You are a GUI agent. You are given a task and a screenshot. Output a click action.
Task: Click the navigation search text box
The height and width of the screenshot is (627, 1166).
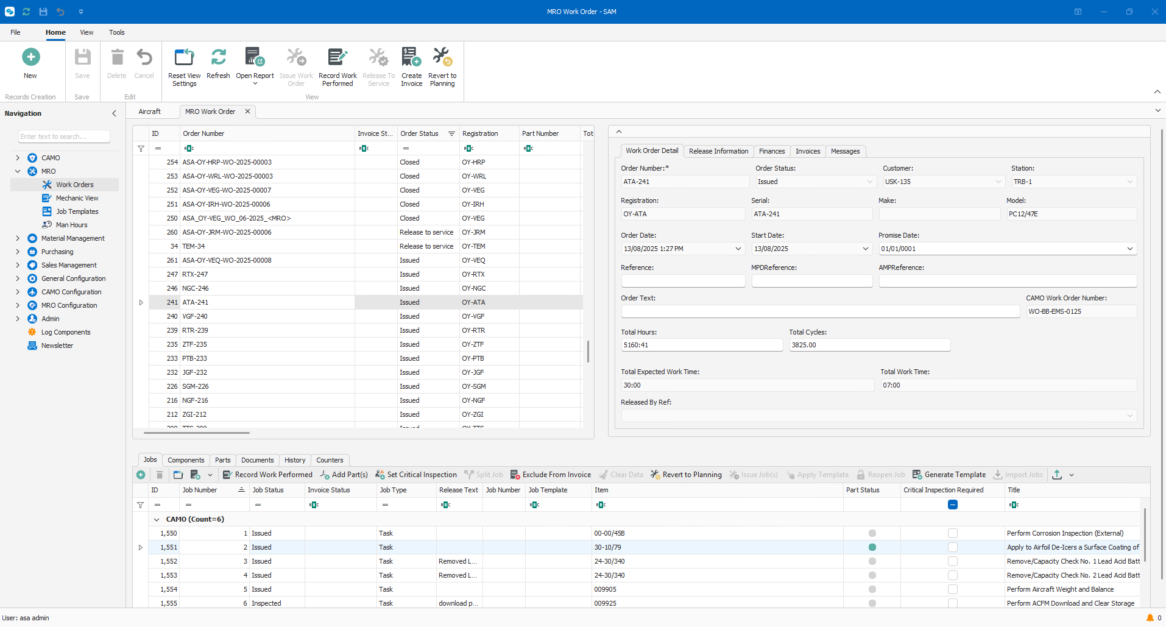coord(64,136)
